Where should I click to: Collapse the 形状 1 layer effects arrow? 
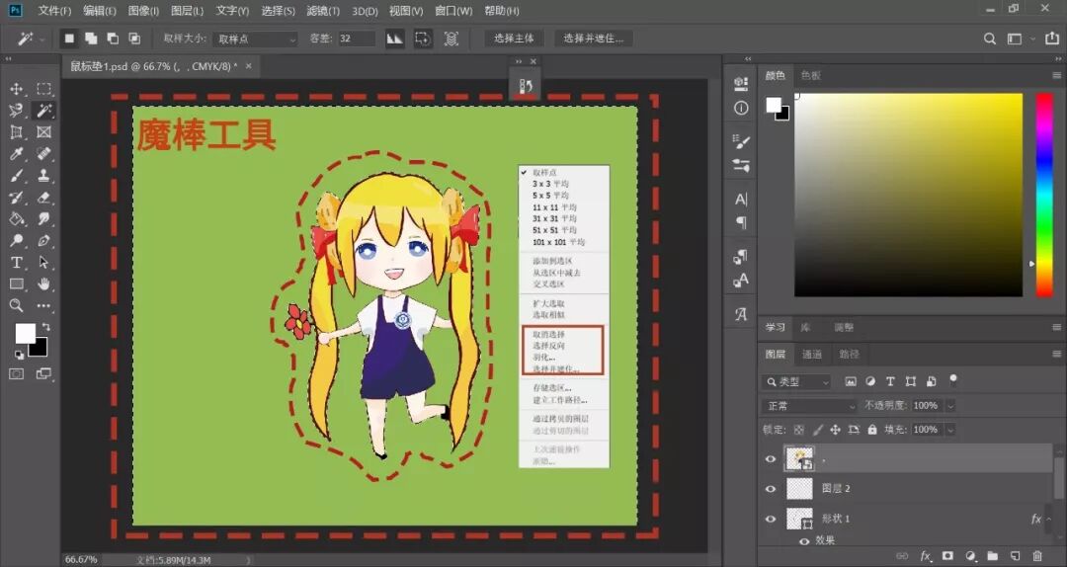[x=1048, y=519]
